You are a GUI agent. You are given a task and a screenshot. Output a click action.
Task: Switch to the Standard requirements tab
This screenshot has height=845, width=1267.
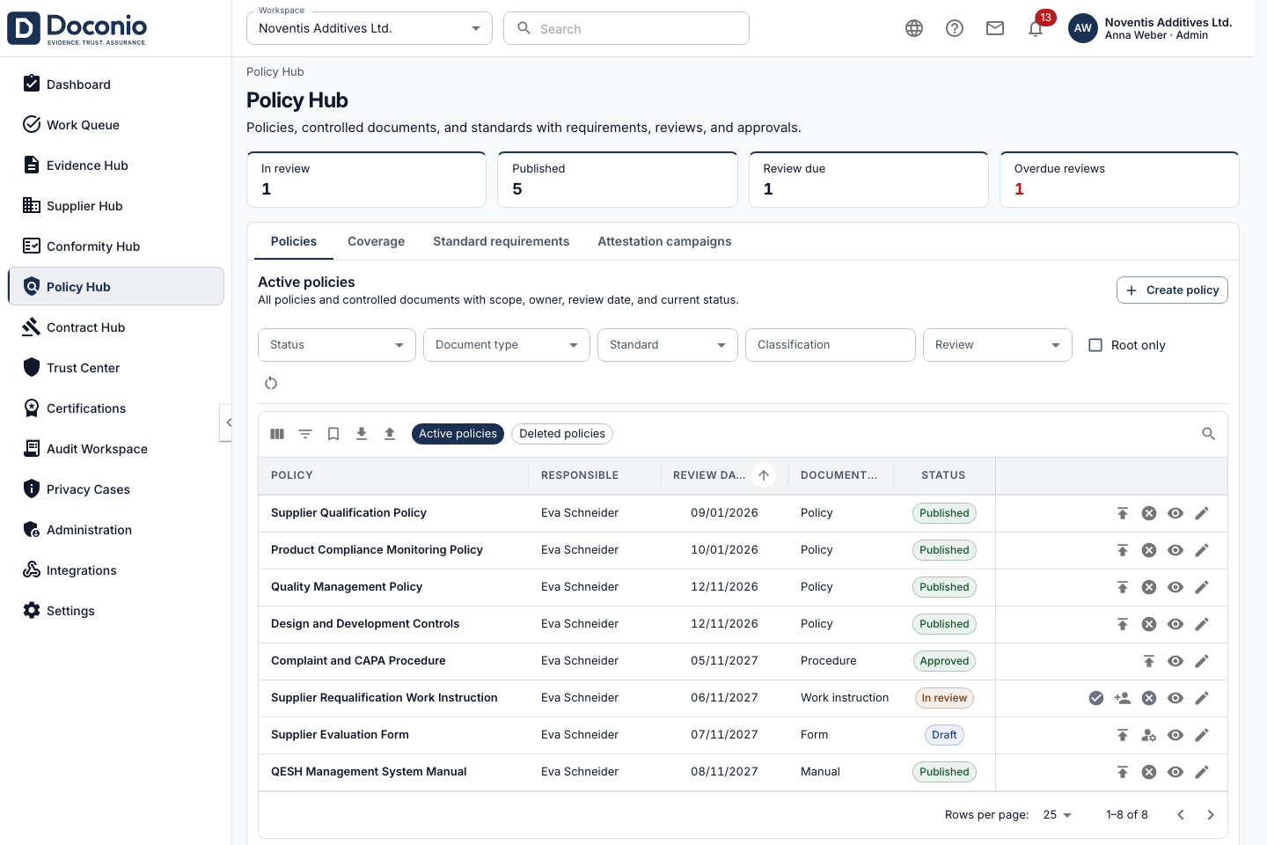pyautogui.click(x=502, y=241)
